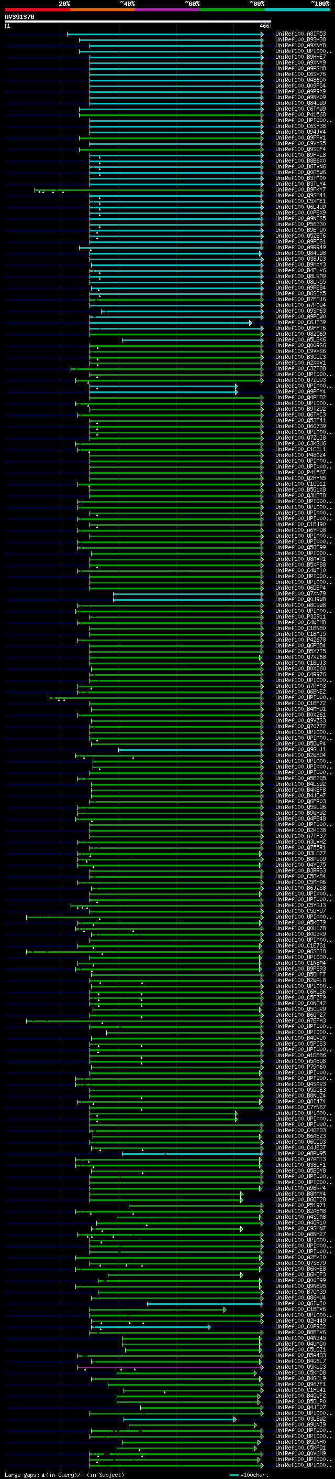Click the cyan alignment bar for UniRef100_C6JT39
This screenshot has width=335, height=1479.
click(171, 323)
